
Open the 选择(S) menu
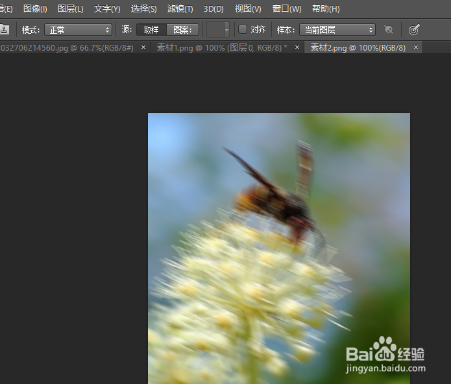point(144,9)
